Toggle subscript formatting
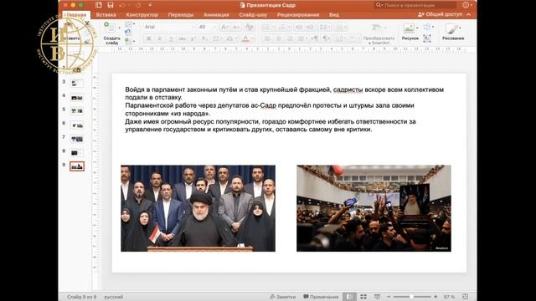This screenshot has height=301, width=536. pos(204,38)
